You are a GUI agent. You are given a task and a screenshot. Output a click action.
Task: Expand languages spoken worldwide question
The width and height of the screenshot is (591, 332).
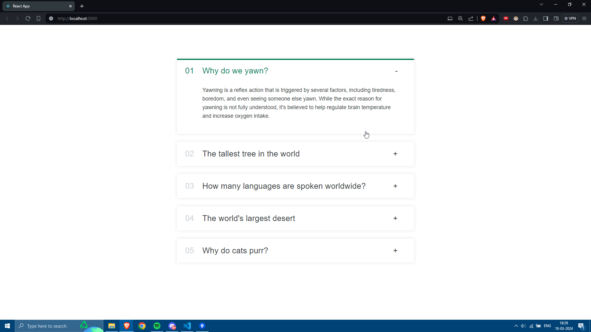point(395,186)
